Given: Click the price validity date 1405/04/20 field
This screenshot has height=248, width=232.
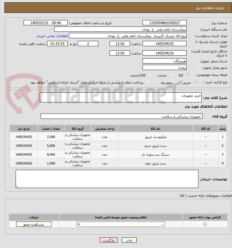Looking at the screenshot, I should pyautogui.click(x=164, y=53).
